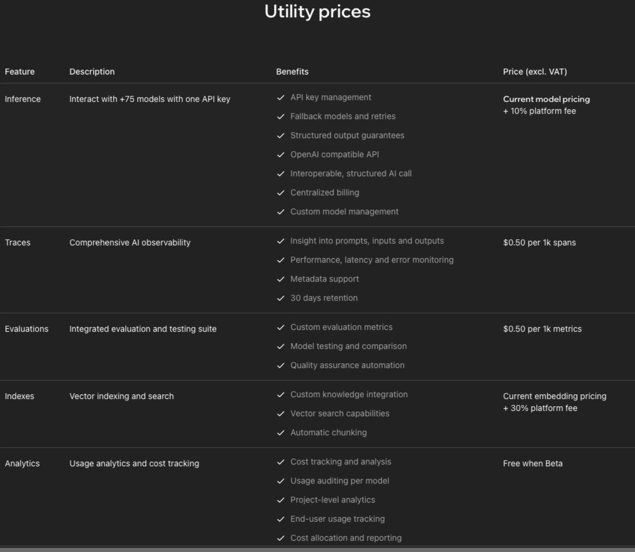Click the checkmark next to Centralized billing

coord(281,192)
